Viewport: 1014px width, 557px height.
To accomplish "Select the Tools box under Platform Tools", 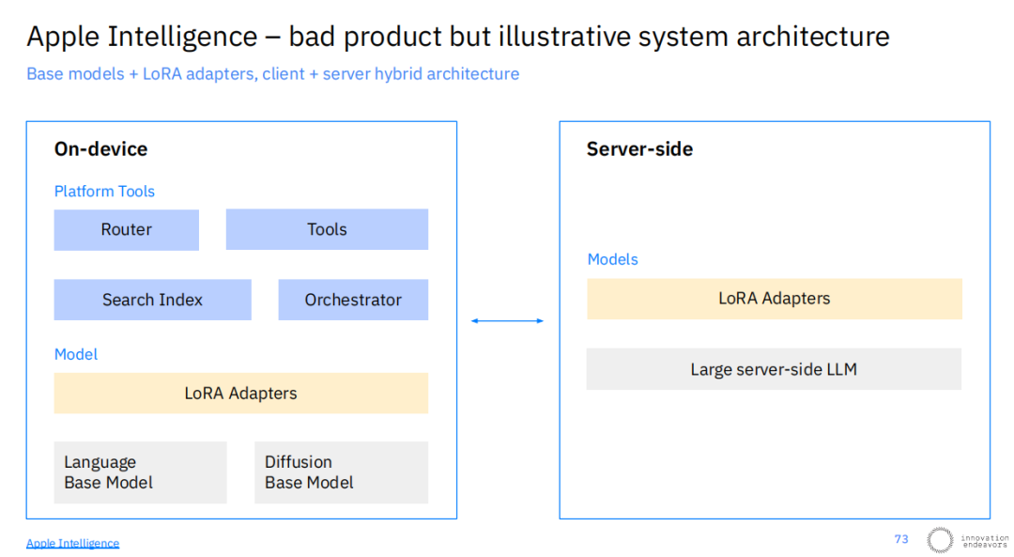I will pos(327,229).
